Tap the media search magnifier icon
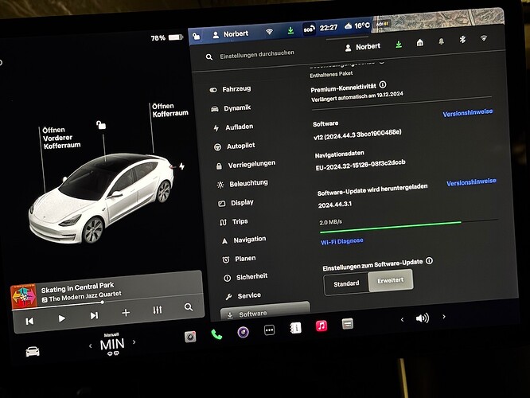This screenshot has height=398, width=530. (189, 307)
